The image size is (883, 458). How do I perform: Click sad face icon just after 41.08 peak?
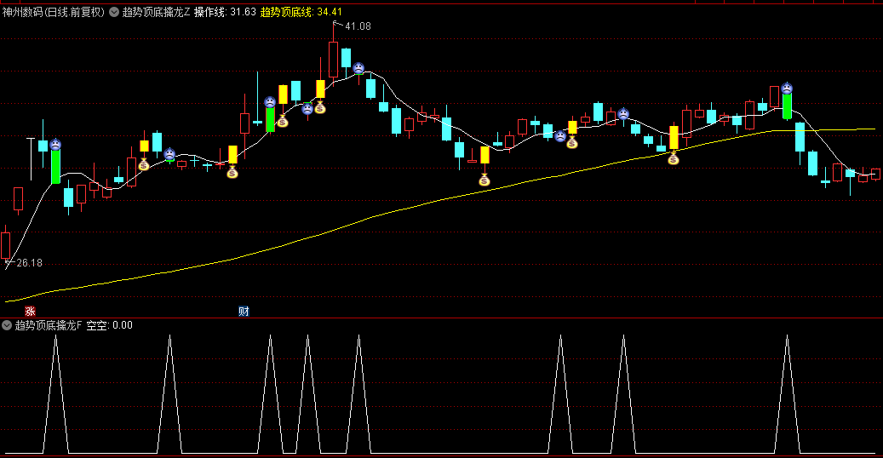pos(358,68)
